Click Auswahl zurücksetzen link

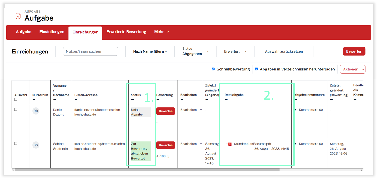tap(284, 51)
